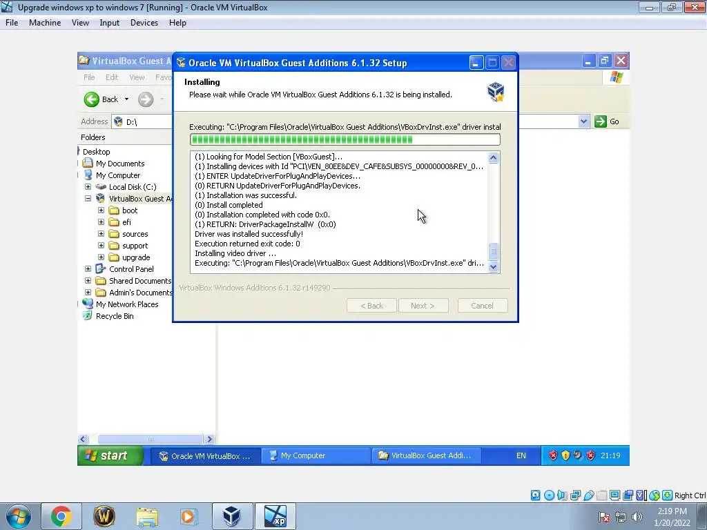The height and width of the screenshot is (530, 707).
Task: Click the Windows 7 Start orb
Action: click(19, 516)
